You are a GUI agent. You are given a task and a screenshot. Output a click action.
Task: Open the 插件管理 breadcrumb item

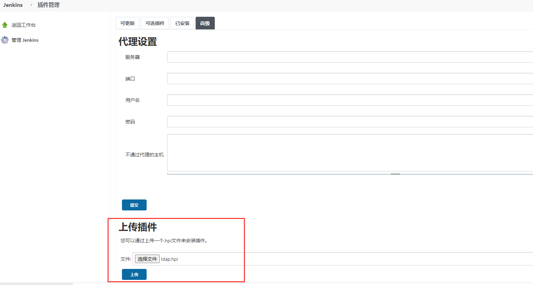click(49, 5)
